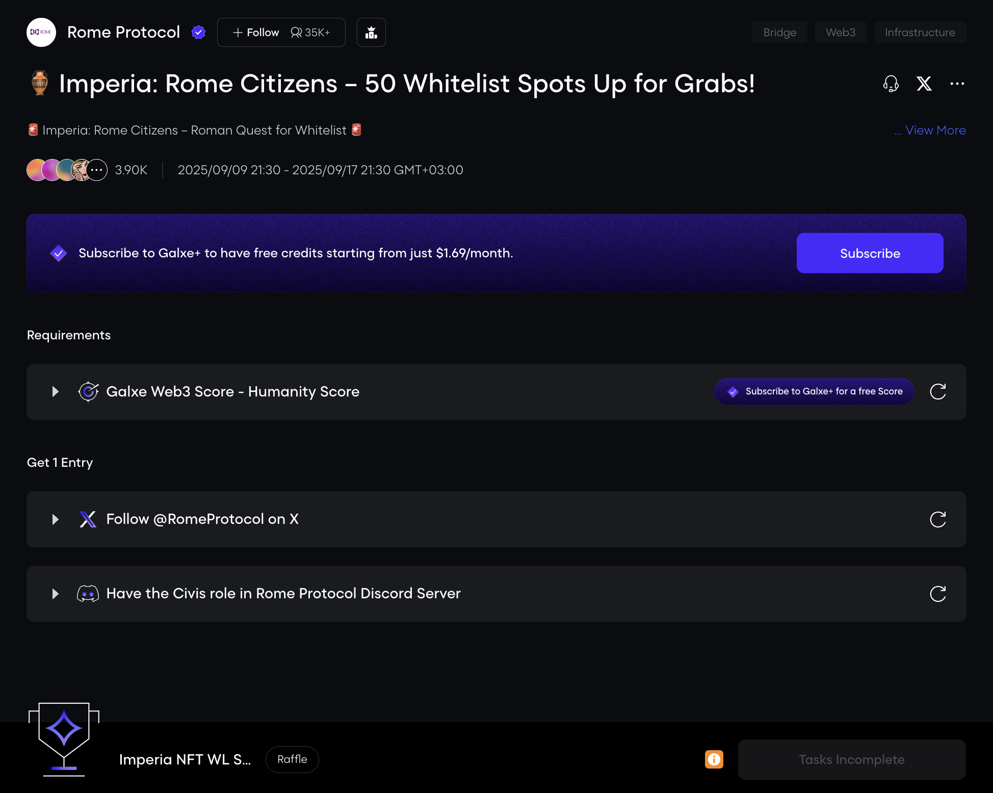
Task: Open the headset support icon
Action: (891, 84)
